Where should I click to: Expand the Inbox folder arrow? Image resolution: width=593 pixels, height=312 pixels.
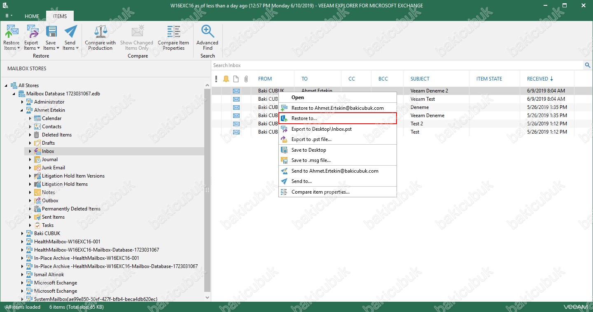coord(30,151)
